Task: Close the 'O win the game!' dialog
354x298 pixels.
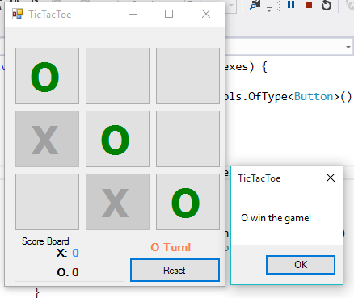Action: coord(331,178)
